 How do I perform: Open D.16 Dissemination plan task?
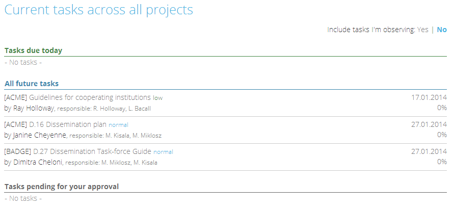pyautogui.click(x=68, y=124)
